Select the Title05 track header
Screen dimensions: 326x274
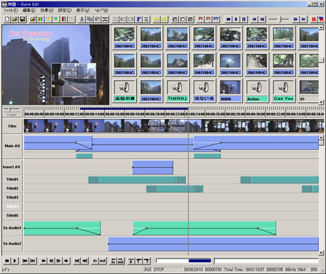pyautogui.click(x=12, y=215)
